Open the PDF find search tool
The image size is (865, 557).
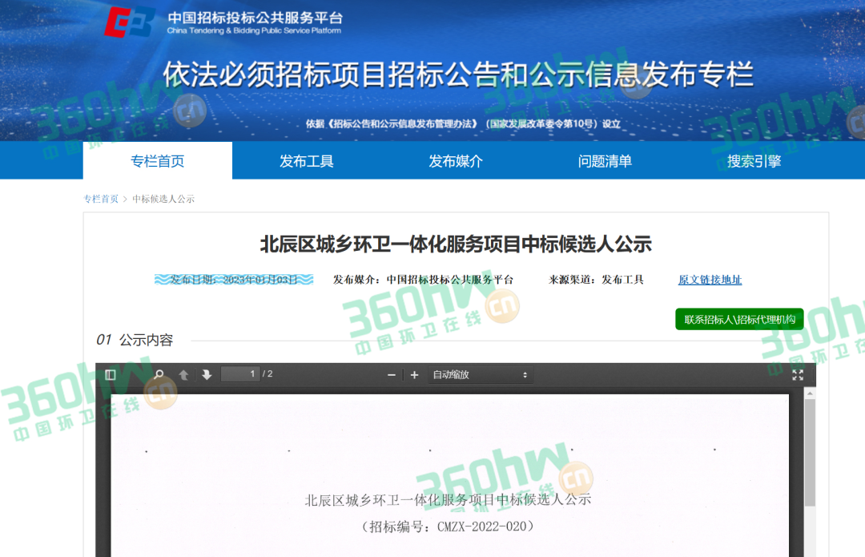pos(159,375)
